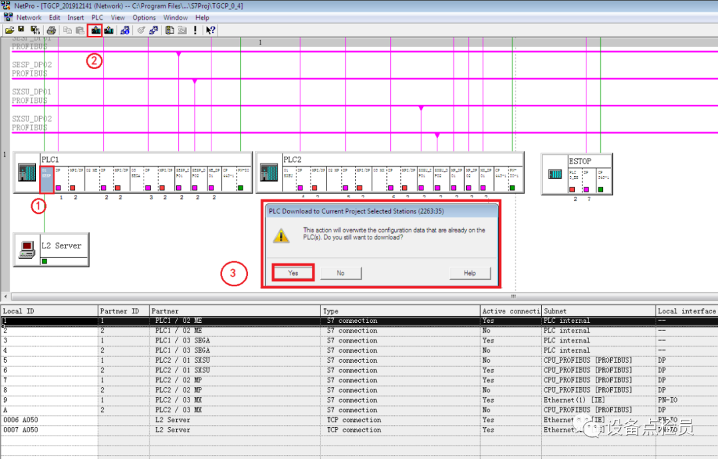This screenshot has width=718, height=459.
Task: Select row 'PLC1 / 02 ME' with Local ID 2
Action: point(359,330)
